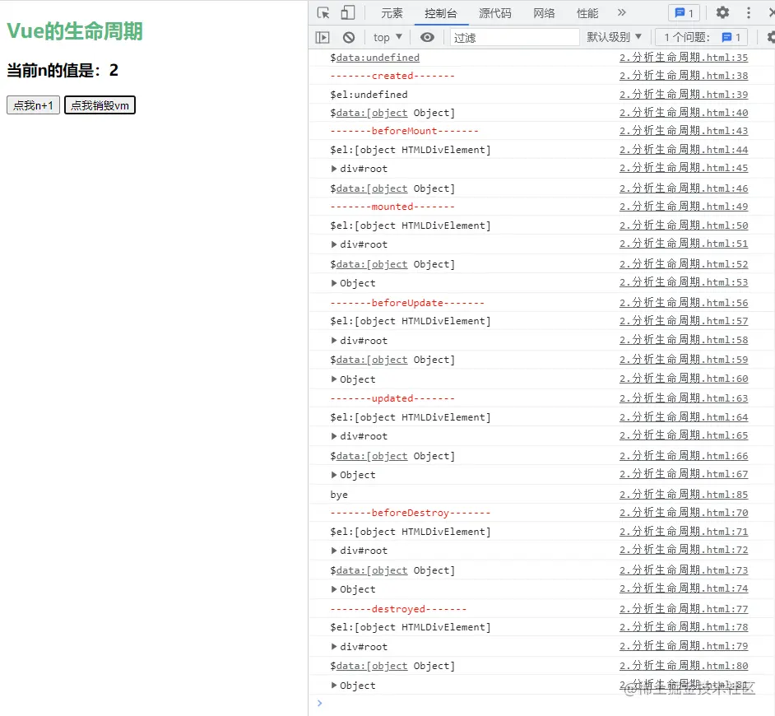Expand Object logged at html:53
This screenshot has height=716, width=775.
[x=334, y=283]
